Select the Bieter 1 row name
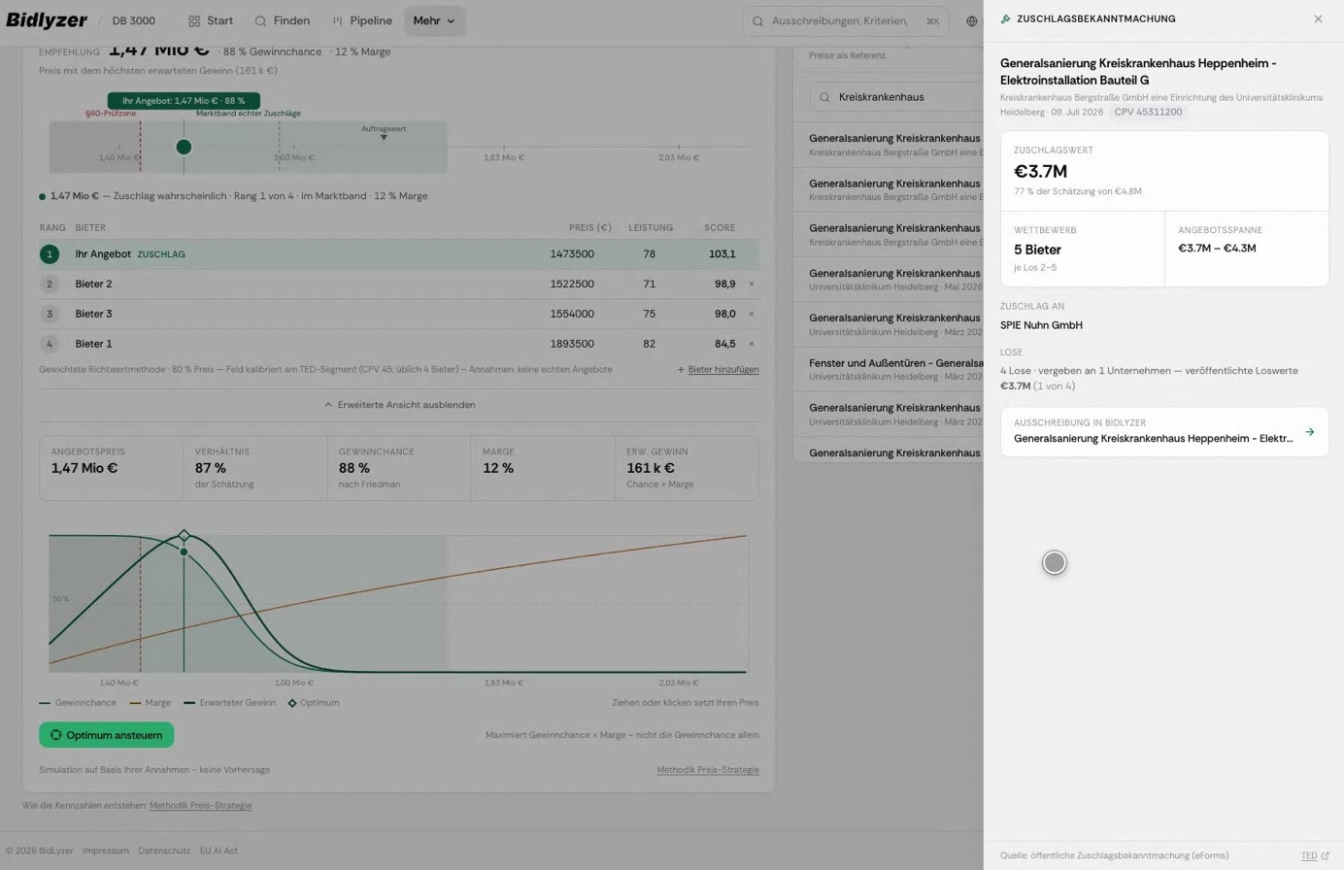 point(93,344)
